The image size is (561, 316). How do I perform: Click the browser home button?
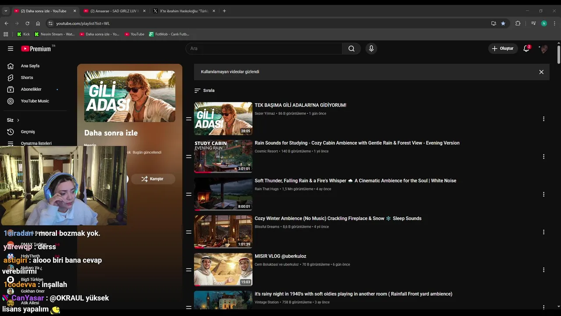coord(38,23)
